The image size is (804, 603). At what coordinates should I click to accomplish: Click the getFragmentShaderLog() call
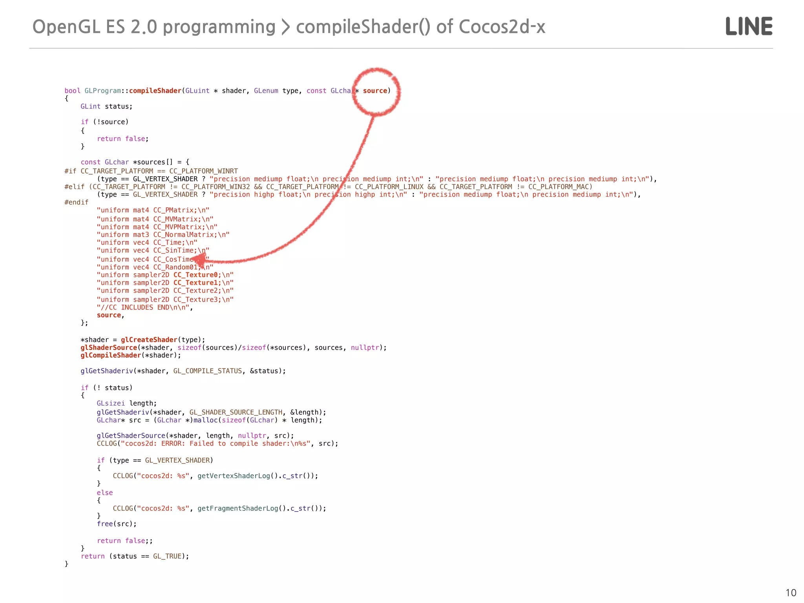pyautogui.click(x=241, y=508)
